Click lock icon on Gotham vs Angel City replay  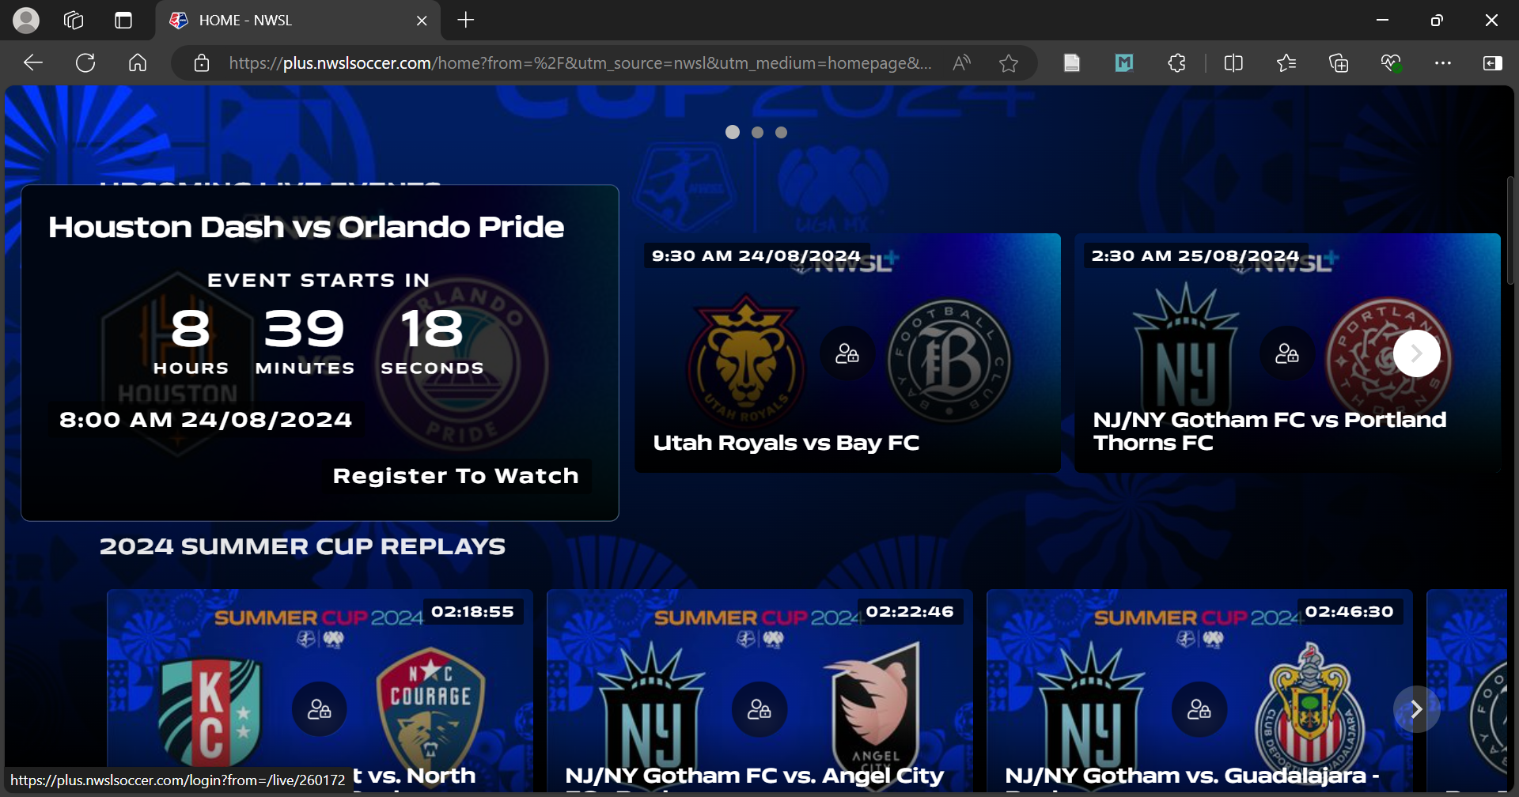[x=759, y=709]
